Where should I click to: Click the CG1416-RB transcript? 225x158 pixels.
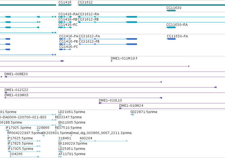65,22
